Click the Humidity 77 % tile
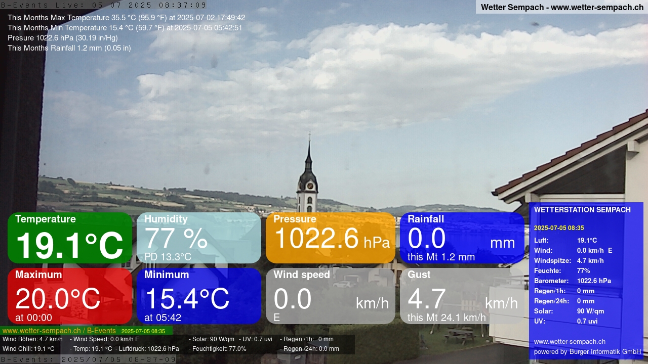648x364 pixels. (x=199, y=238)
